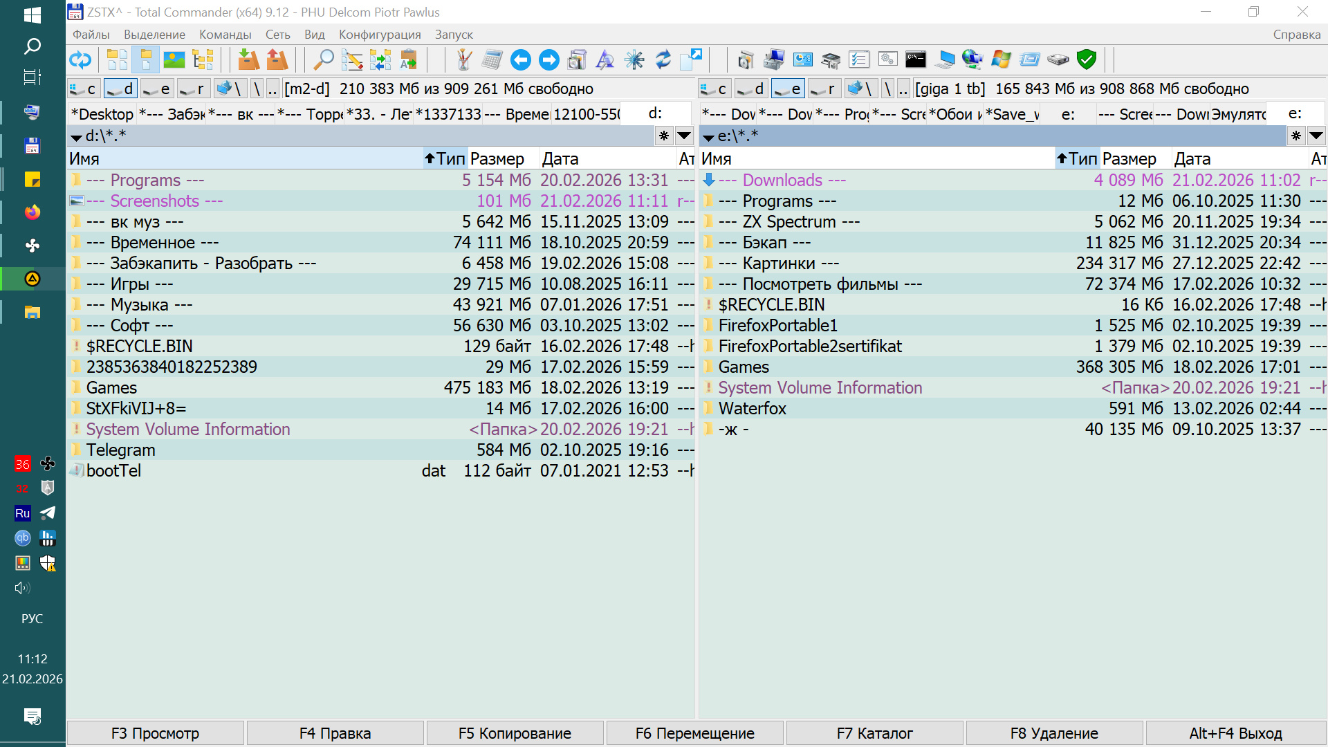Open left panel directory history dropdown
This screenshot has width=1328, height=747.
(x=684, y=136)
